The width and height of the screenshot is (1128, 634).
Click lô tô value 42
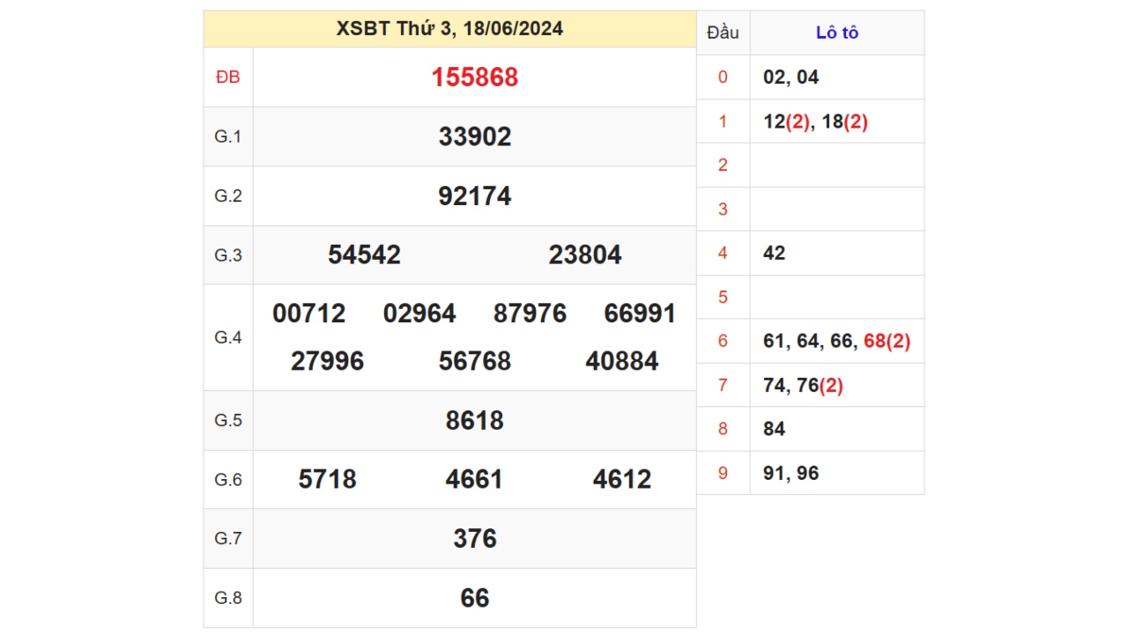(775, 254)
